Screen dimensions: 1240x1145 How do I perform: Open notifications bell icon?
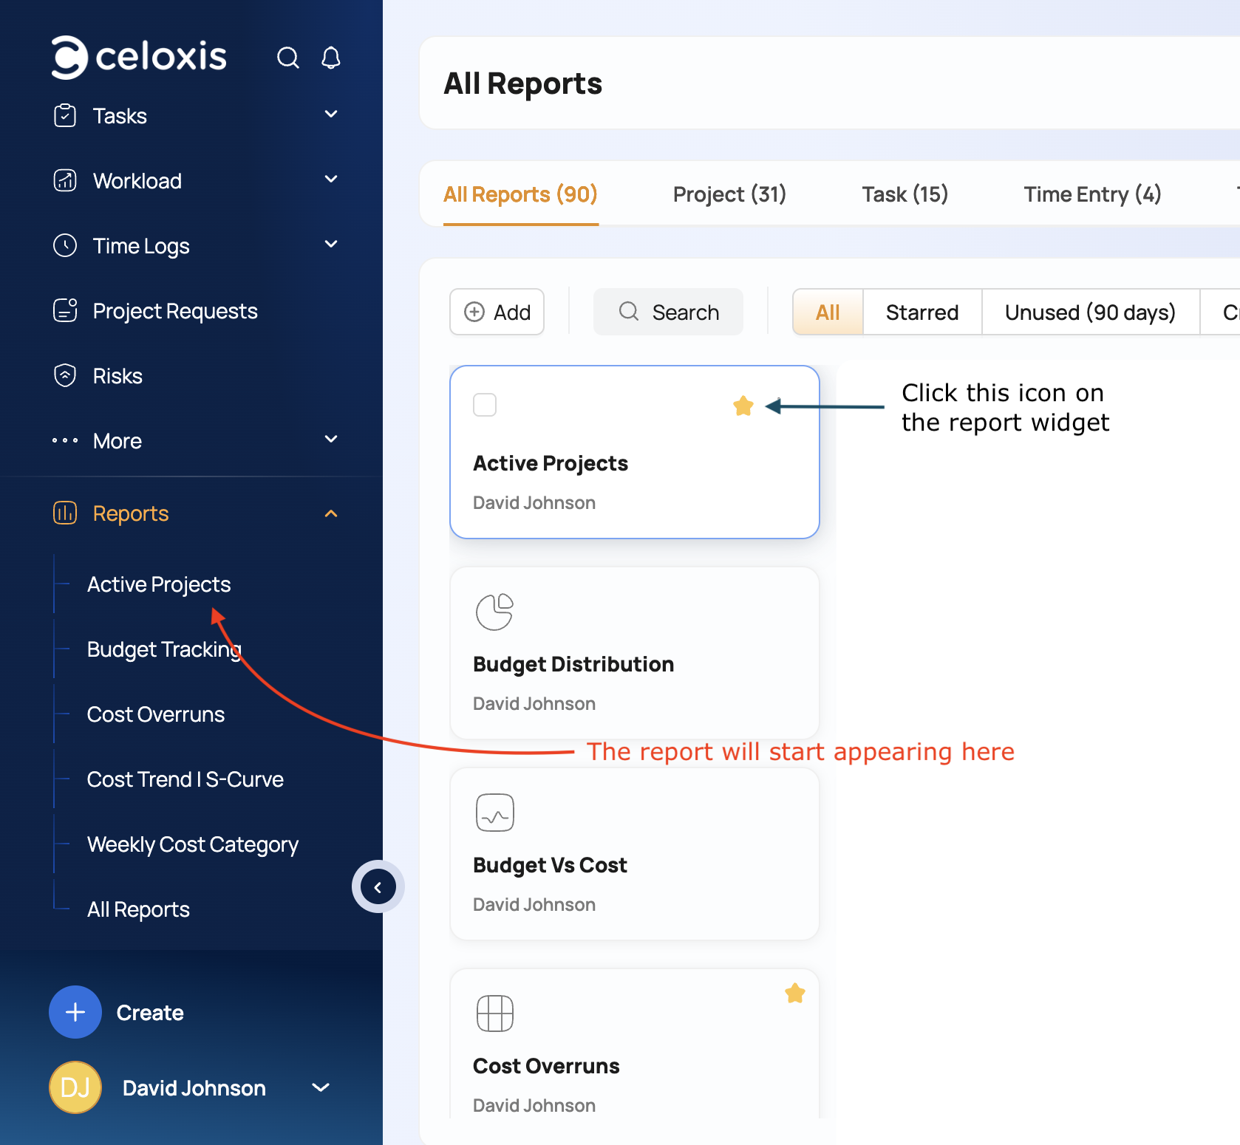pos(331,58)
